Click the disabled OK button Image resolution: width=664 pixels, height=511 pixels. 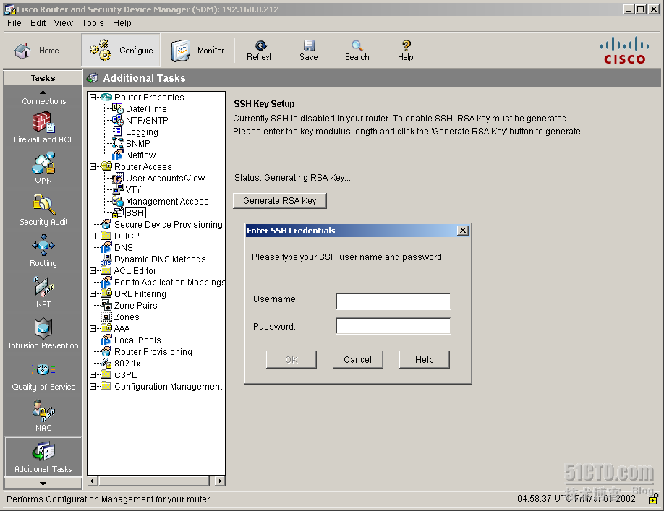point(291,359)
